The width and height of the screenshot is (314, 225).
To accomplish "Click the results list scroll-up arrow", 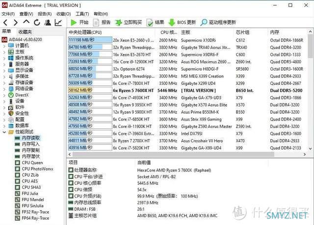I will click(310, 31).
